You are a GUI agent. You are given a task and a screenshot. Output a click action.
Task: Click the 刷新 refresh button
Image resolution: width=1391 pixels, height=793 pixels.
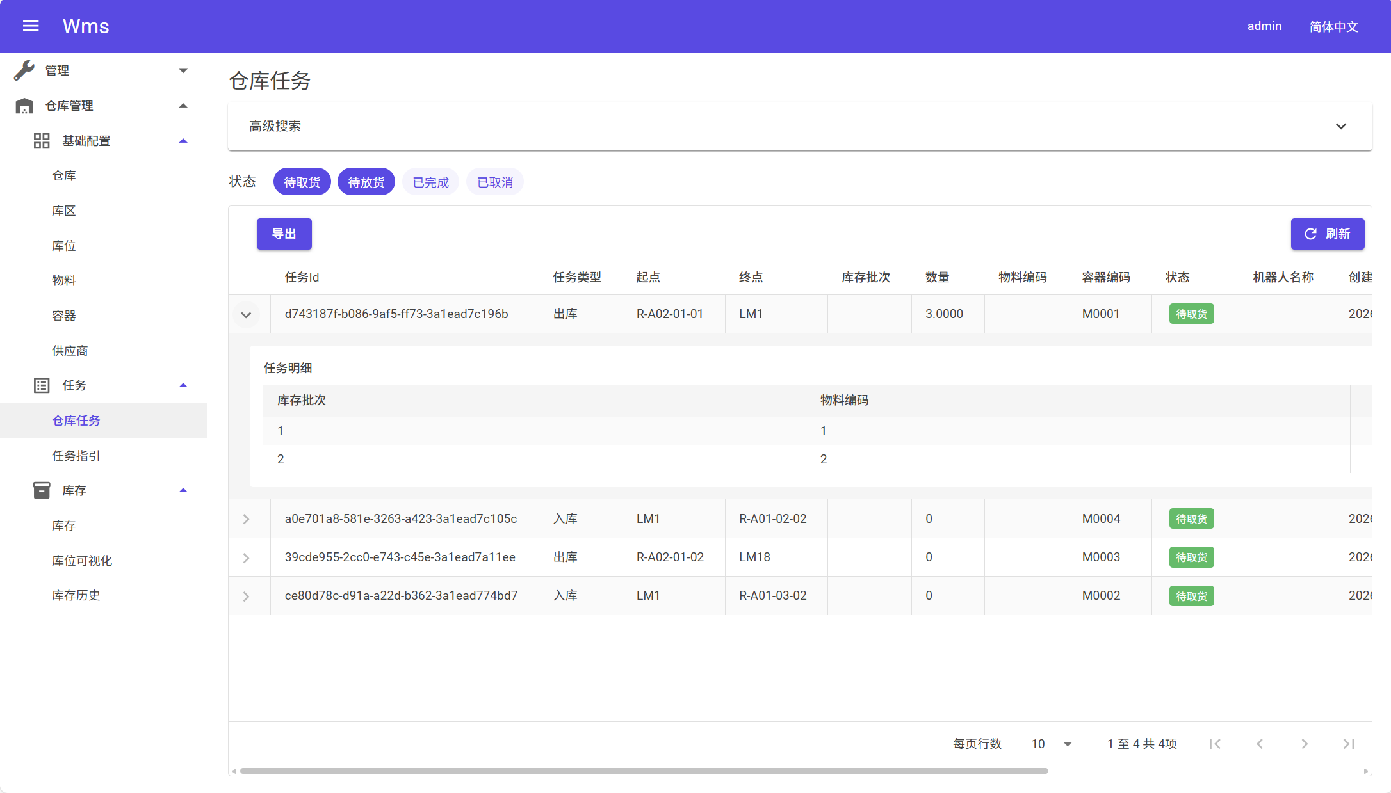(x=1328, y=234)
